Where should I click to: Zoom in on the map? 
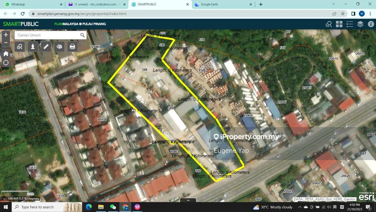click(6, 35)
